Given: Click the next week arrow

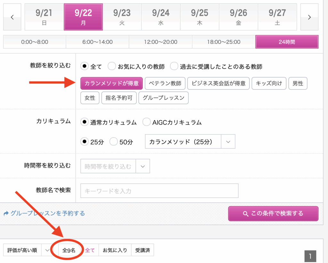Looking at the screenshot, I should [x=309, y=17].
